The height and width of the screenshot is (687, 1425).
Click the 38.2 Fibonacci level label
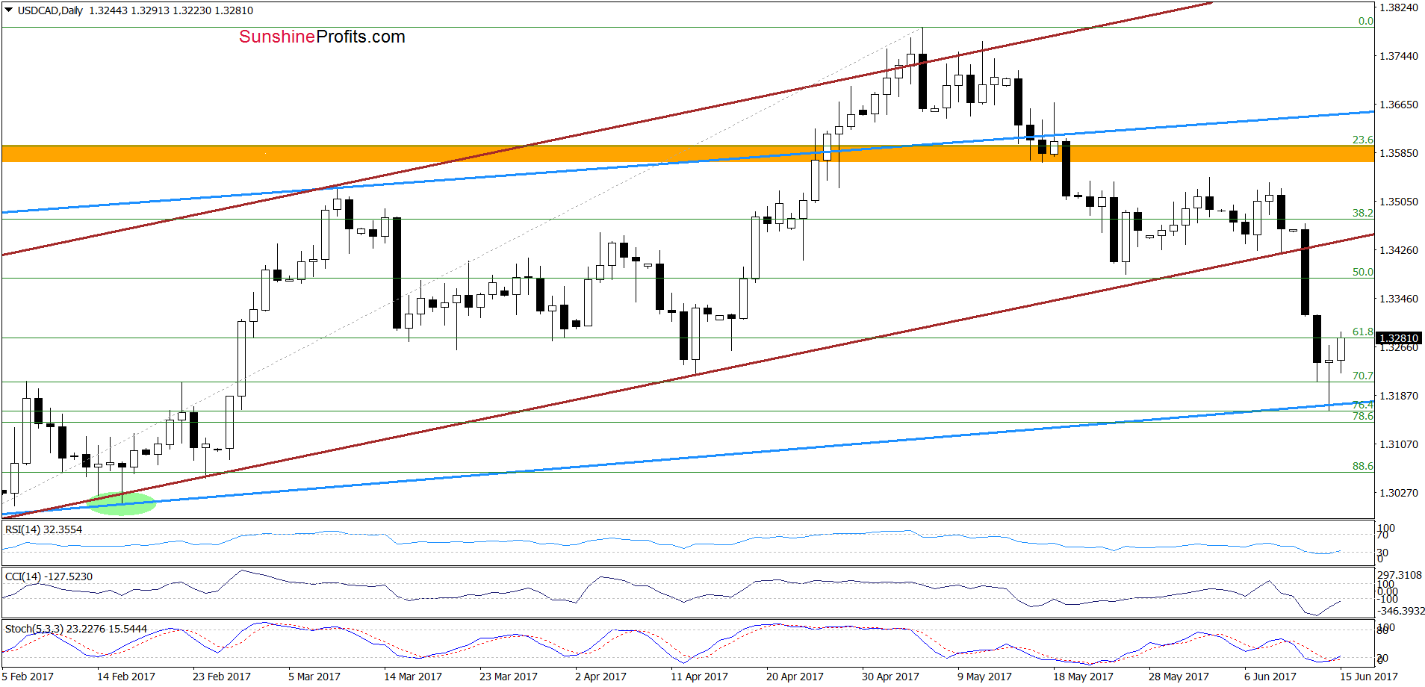click(1363, 213)
